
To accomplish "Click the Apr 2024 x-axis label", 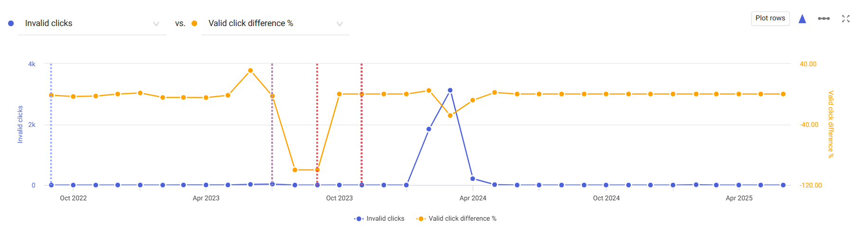I will [473, 198].
